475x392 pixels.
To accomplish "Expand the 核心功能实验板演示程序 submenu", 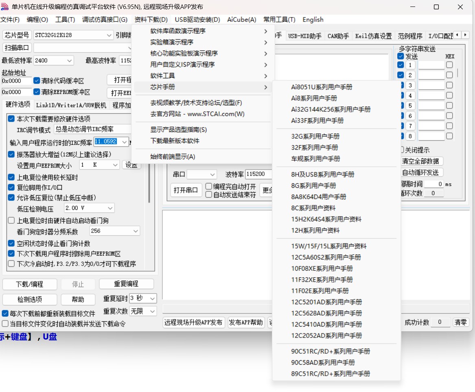I will pos(202,53).
